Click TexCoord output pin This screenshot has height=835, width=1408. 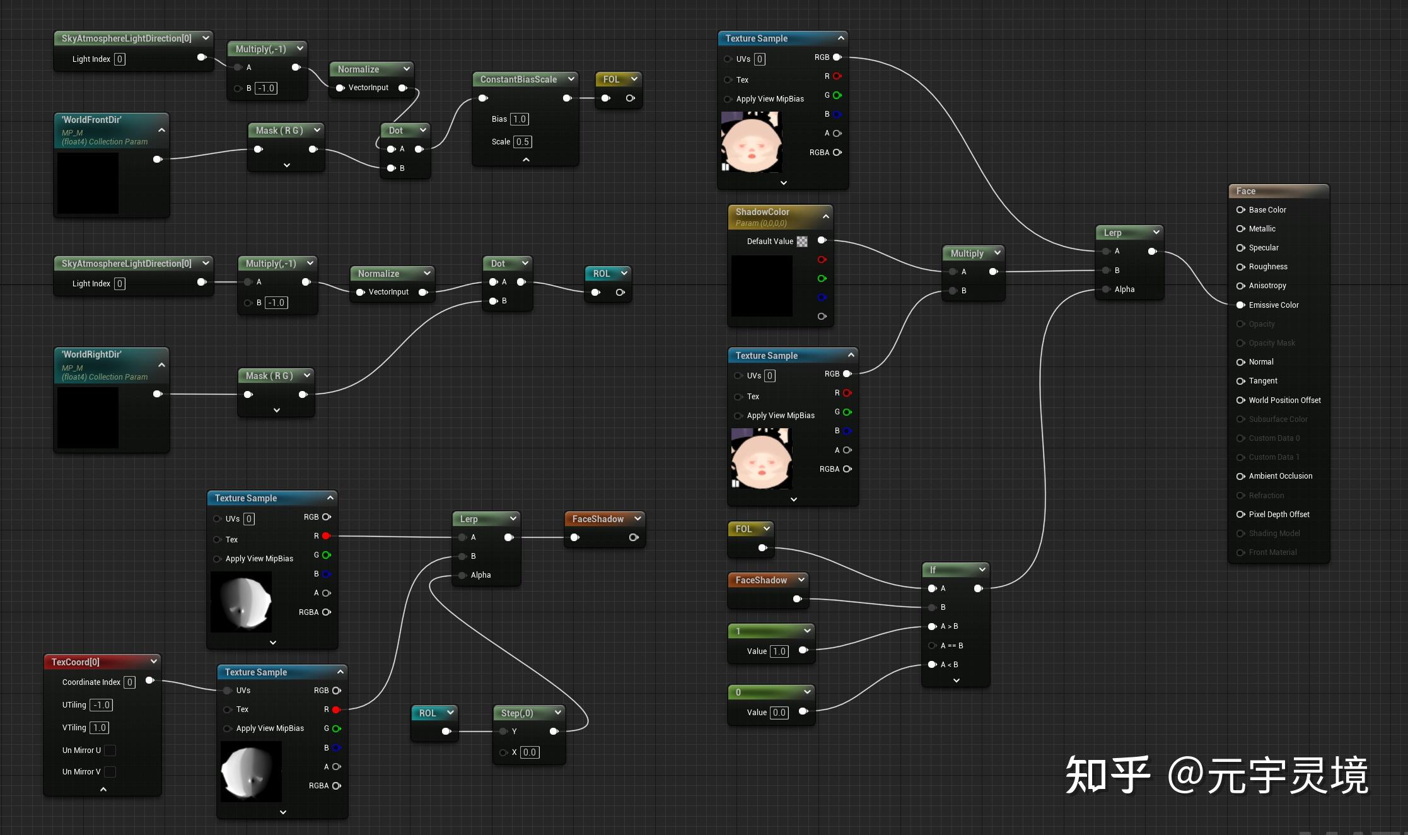(x=150, y=680)
